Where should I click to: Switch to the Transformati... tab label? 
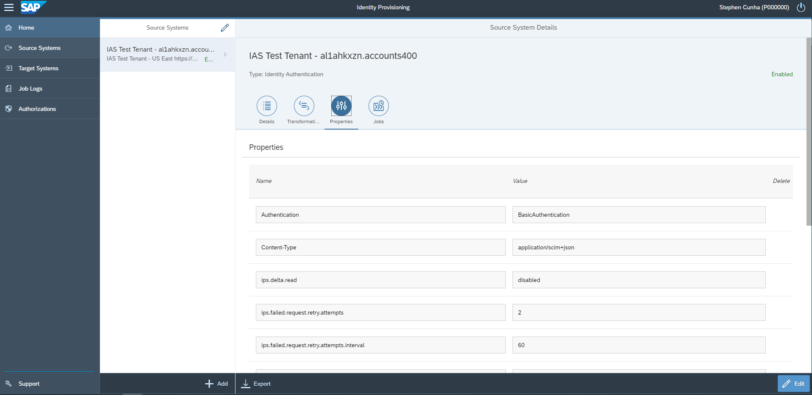[303, 122]
